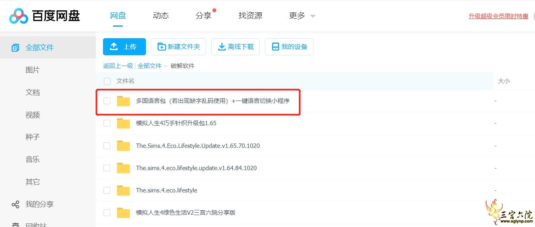Click 返回上一级 breadcrumb link
This screenshot has width=535, height=227.
tap(118, 66)
